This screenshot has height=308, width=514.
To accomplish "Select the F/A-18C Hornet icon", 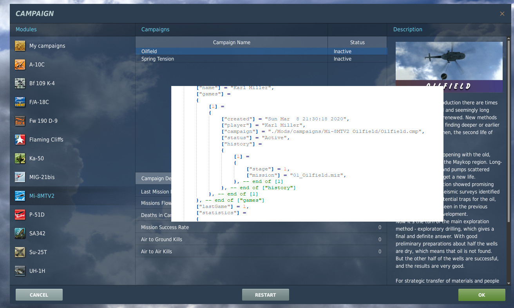I will coord(20,102).
